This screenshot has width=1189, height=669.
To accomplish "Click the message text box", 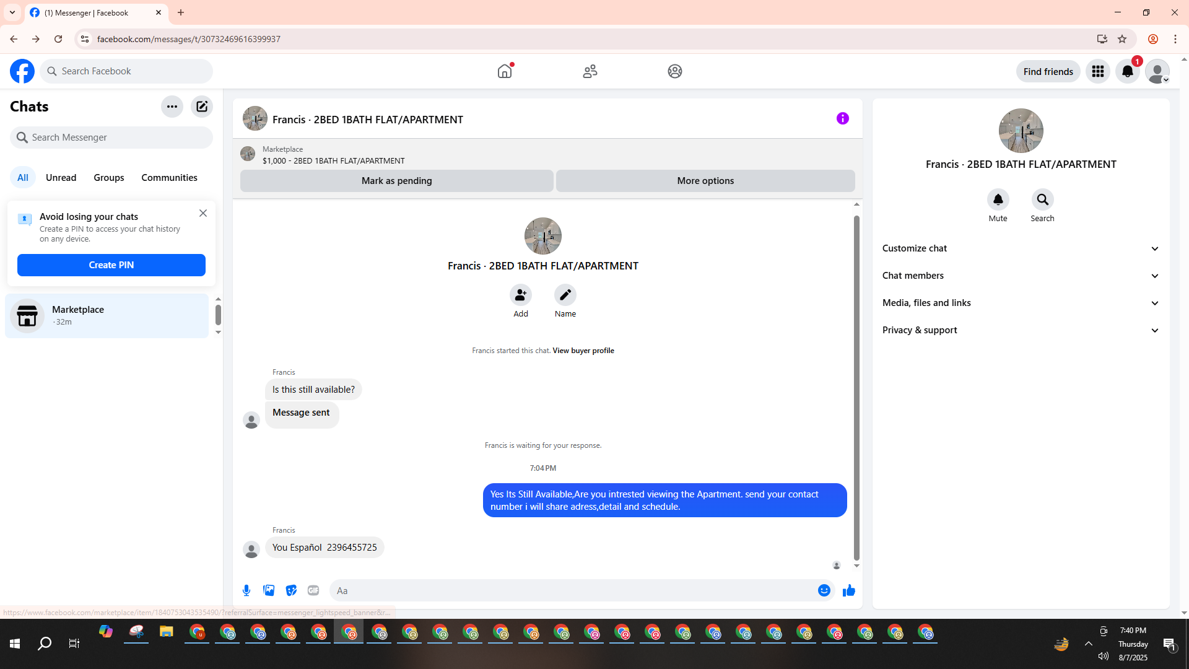I will coord(575,590).
